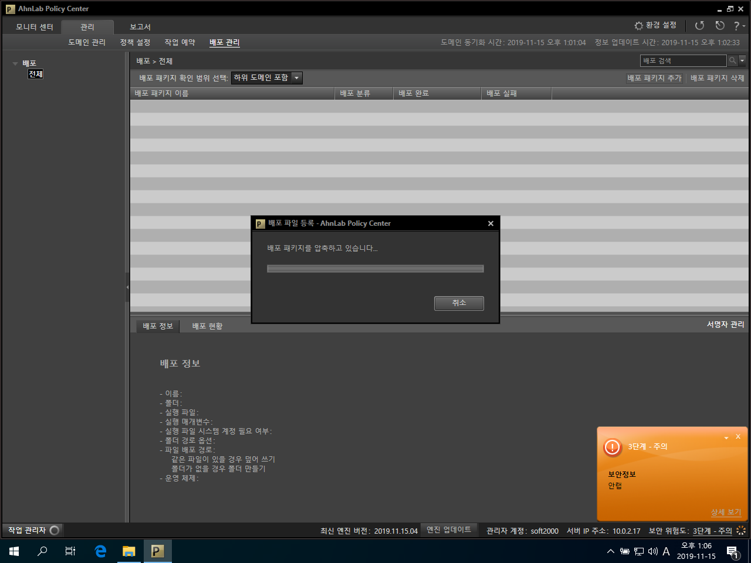Collapse the 배포 tree node
This screenshot has height=563, width=751.
tap(15, 63)
